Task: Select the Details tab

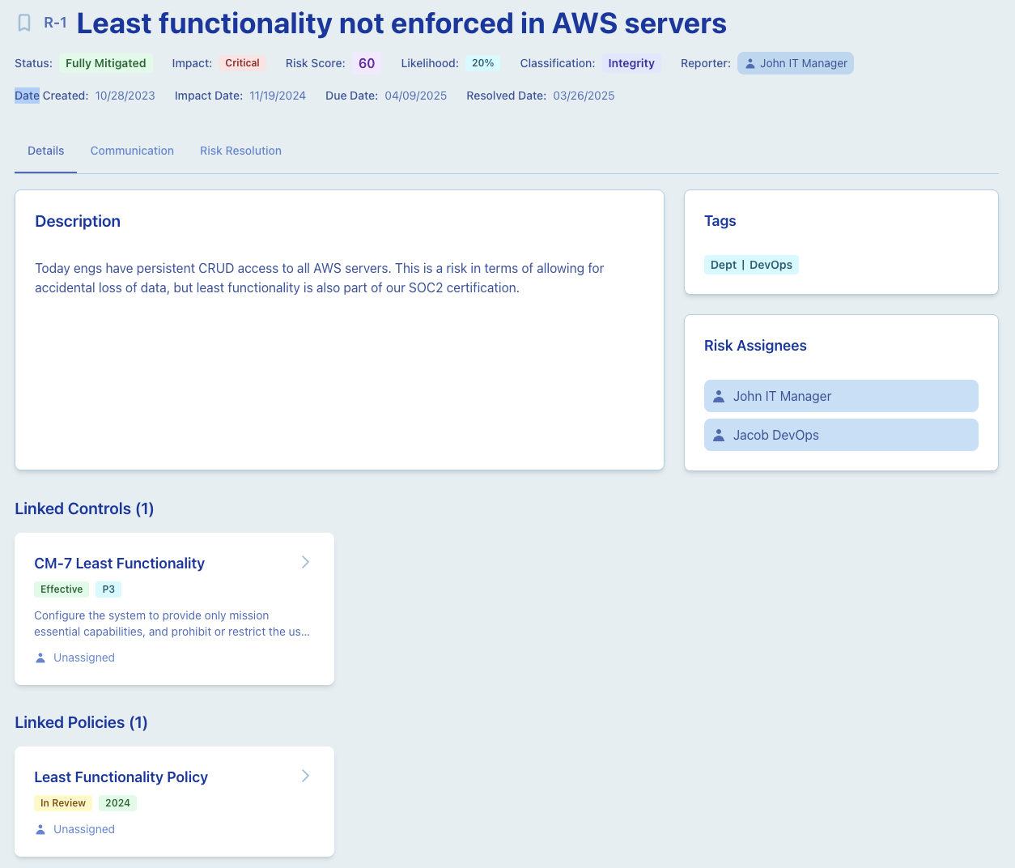Action: (45, 151)
